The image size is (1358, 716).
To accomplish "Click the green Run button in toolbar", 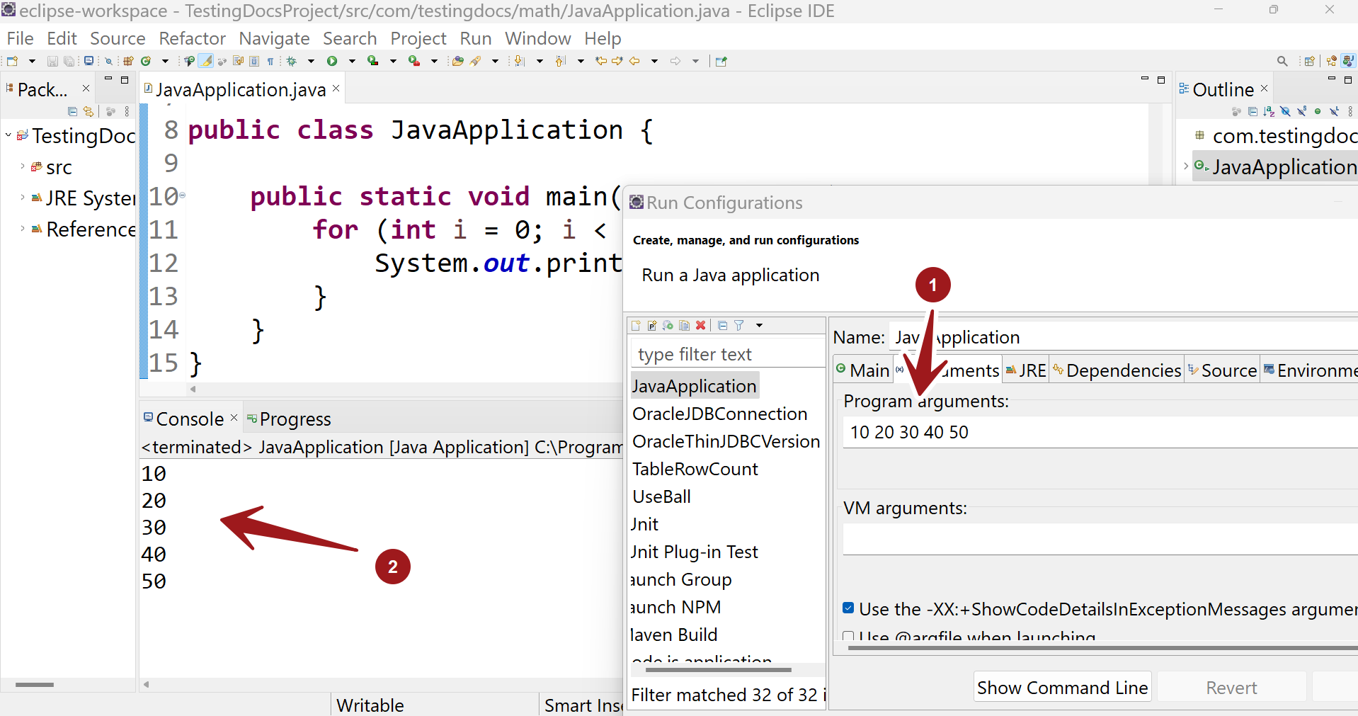I will [332, 61].
